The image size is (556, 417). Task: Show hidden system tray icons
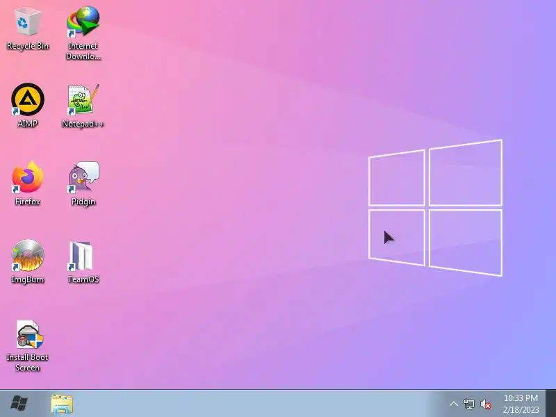pyautogui.click(x=454, y=404)
